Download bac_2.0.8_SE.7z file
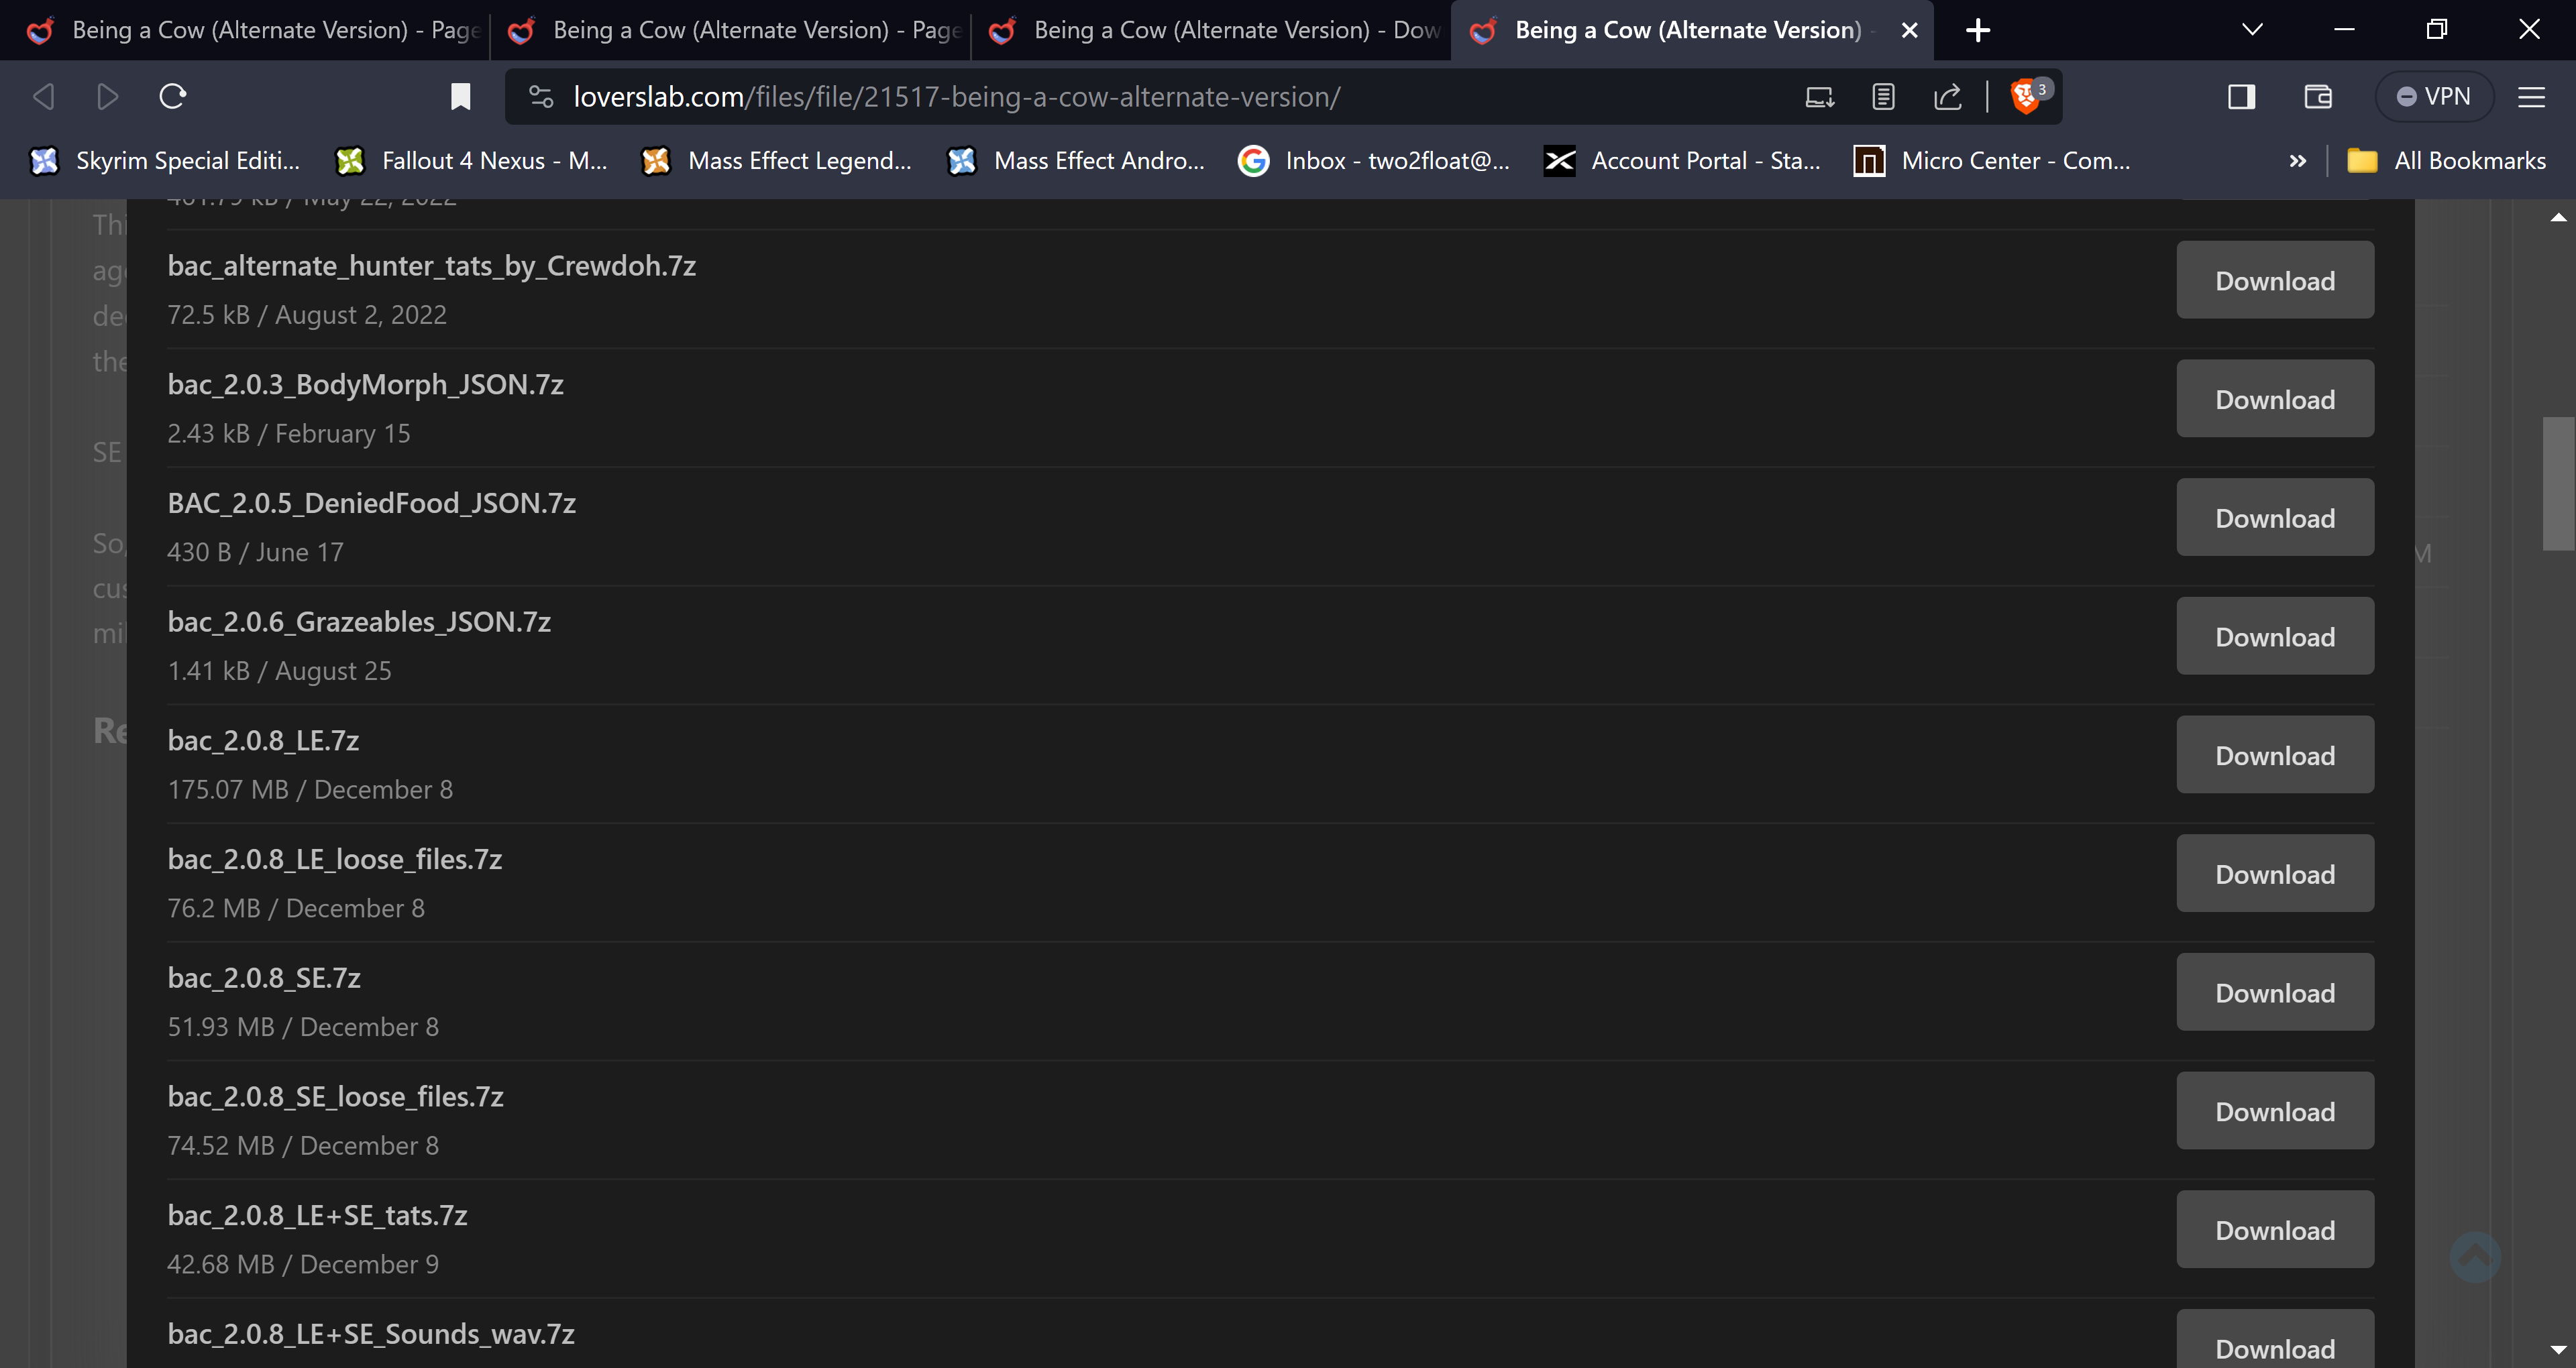This screenshot has height=1368, width=2576. click(2274, 993)
